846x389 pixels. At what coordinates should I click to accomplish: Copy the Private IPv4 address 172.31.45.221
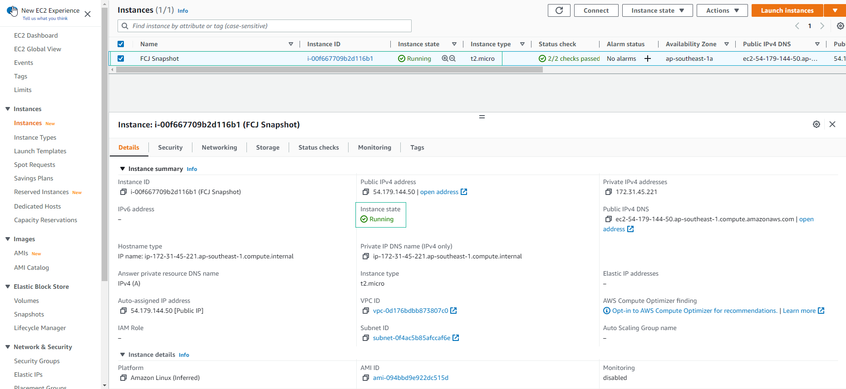coord(608,192)
